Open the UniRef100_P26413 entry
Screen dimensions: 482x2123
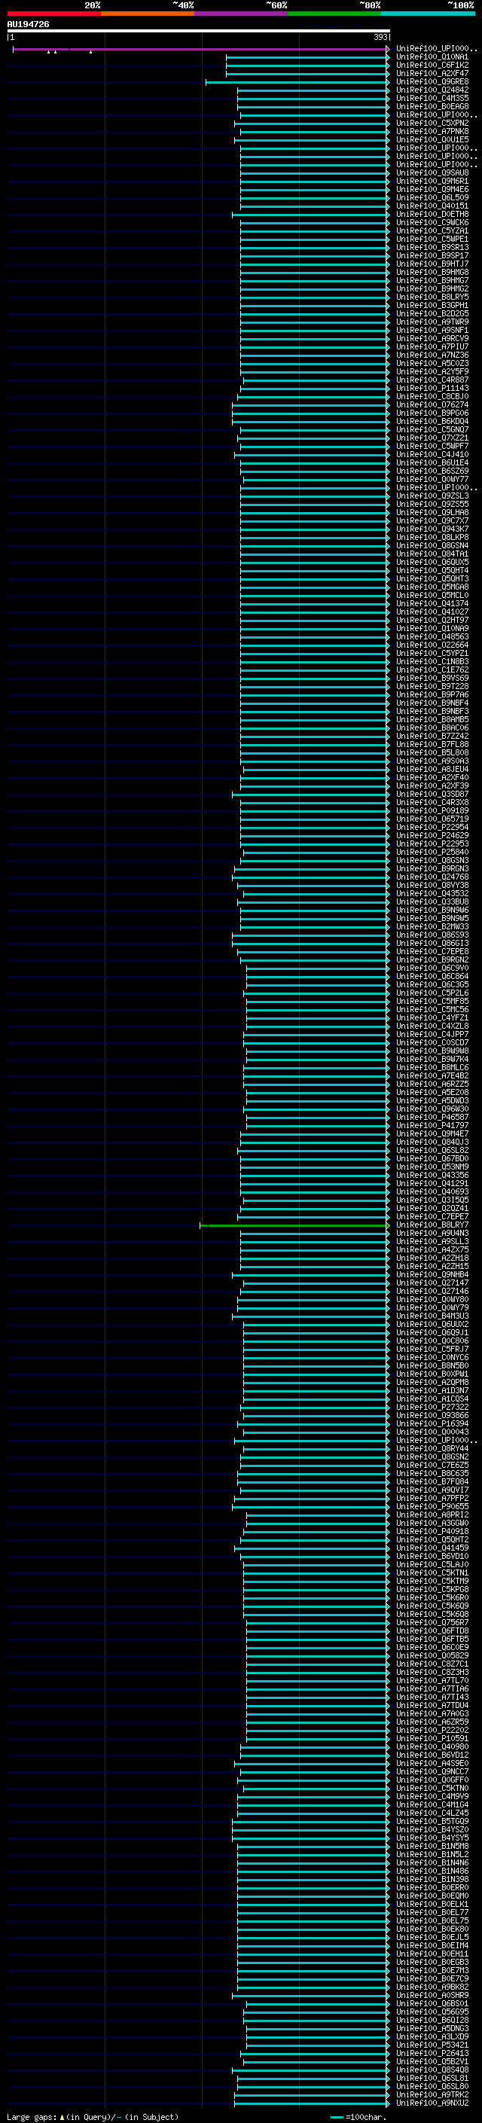(x=432, y=2054)
